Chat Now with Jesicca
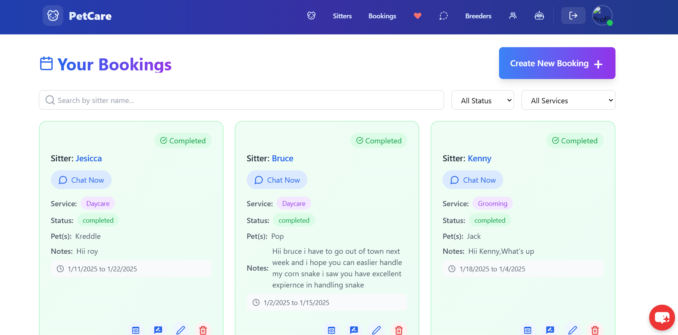The height and width of the screenshot is (335, 678). point(81,180)
